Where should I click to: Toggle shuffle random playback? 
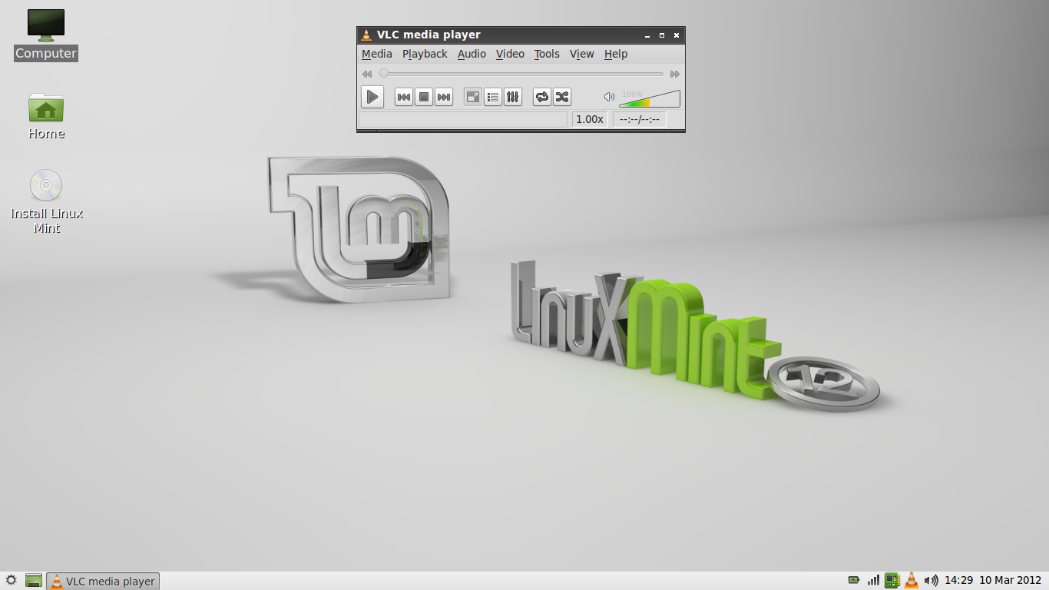click(x=562, y=97)
